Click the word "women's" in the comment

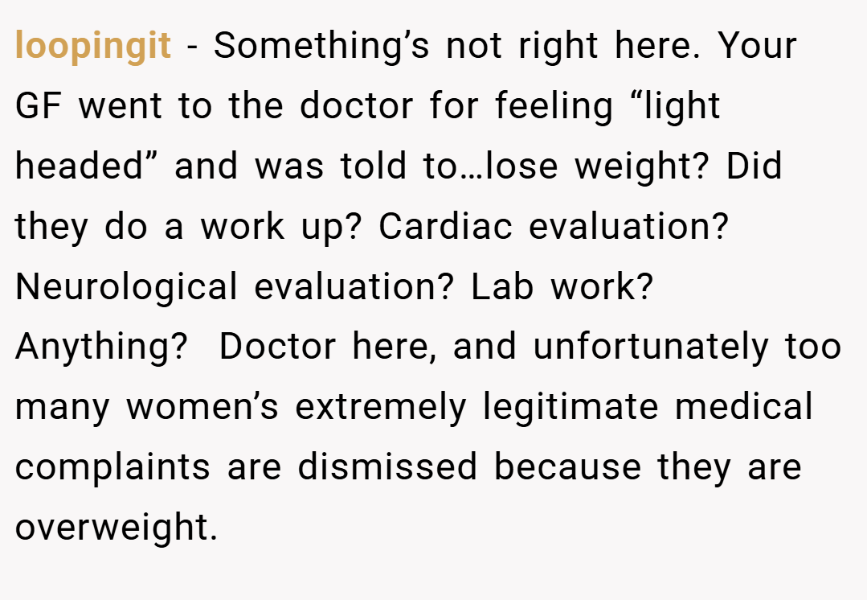point(202,407)
